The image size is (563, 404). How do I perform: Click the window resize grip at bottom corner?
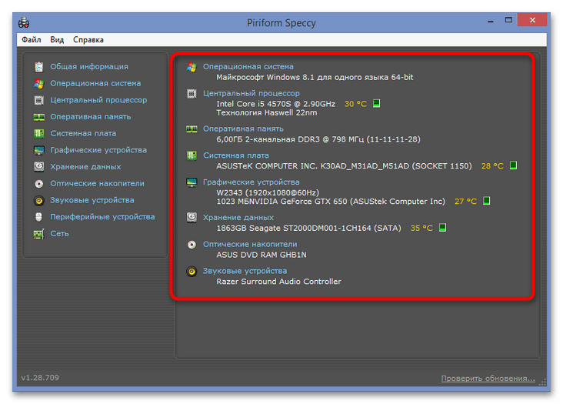(542, 382)
